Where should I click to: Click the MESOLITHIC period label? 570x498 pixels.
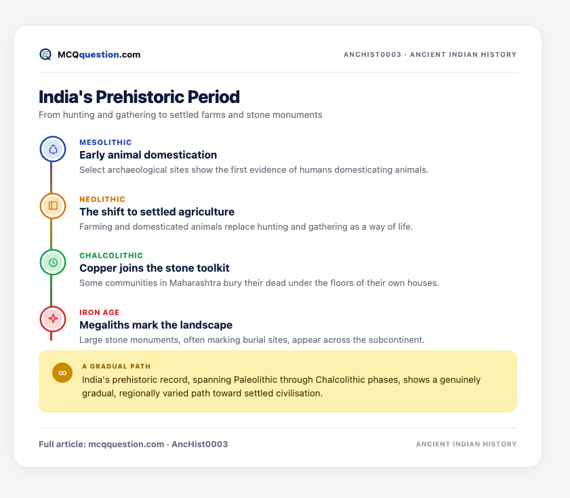(106, 142)
